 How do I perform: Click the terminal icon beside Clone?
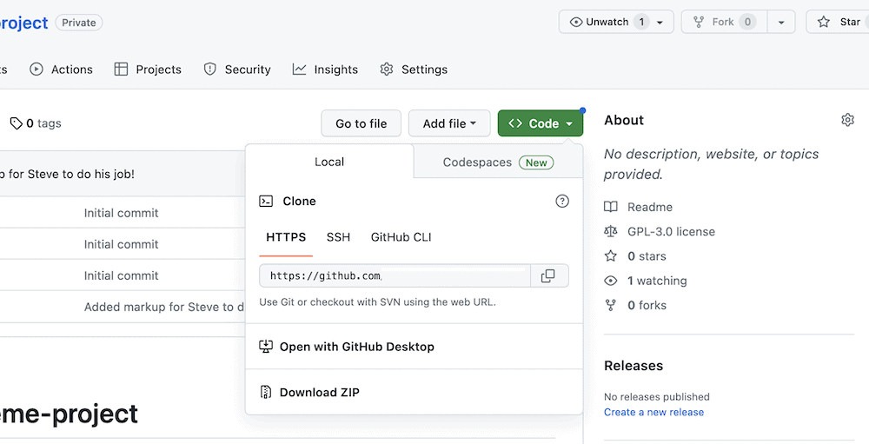click(x=267, y=201)
